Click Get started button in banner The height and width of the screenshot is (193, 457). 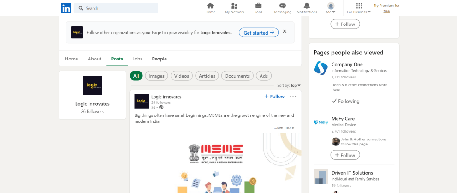259,33
